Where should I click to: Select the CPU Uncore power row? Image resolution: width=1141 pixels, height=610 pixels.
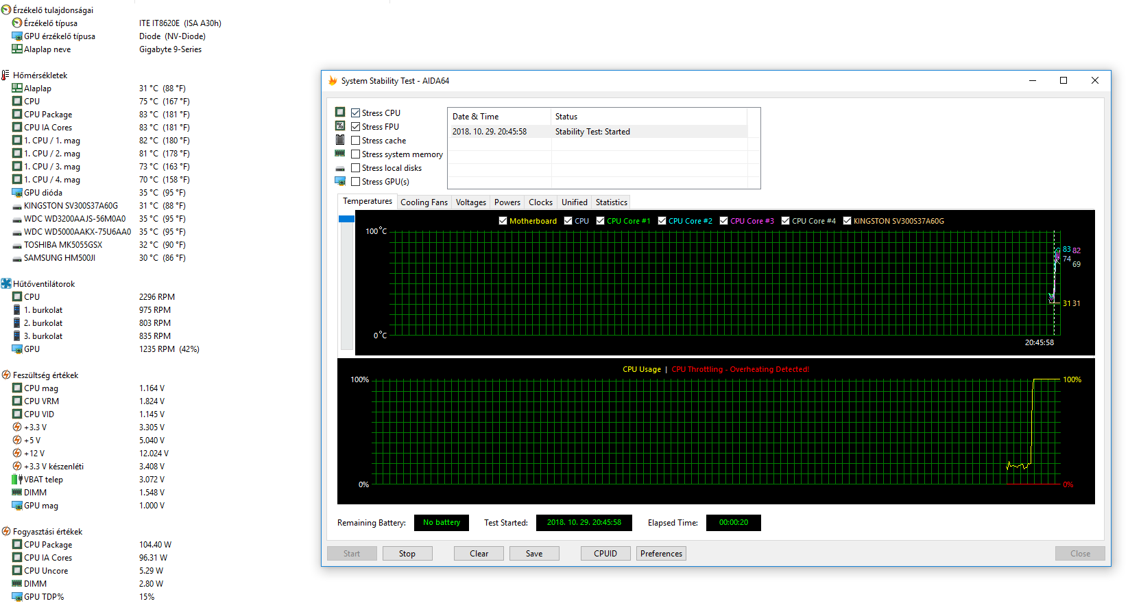pos(88,571)
